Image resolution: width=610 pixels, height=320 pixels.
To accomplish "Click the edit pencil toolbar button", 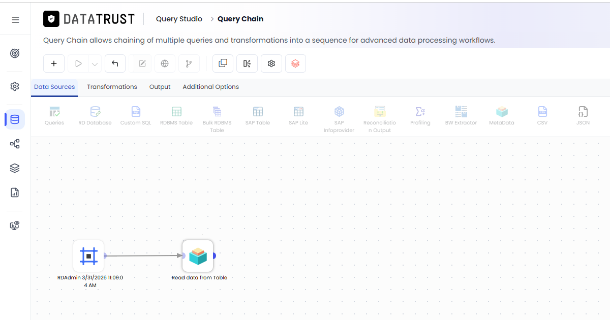I will click(142, 63).
